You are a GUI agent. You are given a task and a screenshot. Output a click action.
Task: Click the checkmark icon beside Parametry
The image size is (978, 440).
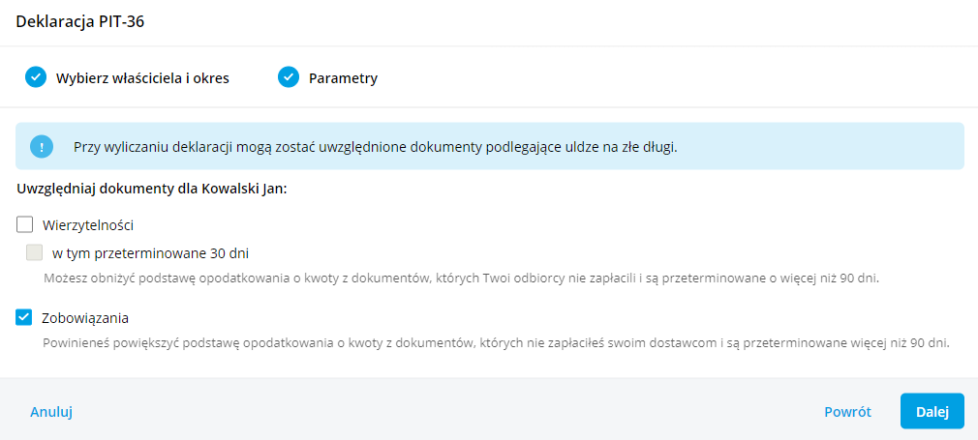point(288,77)
